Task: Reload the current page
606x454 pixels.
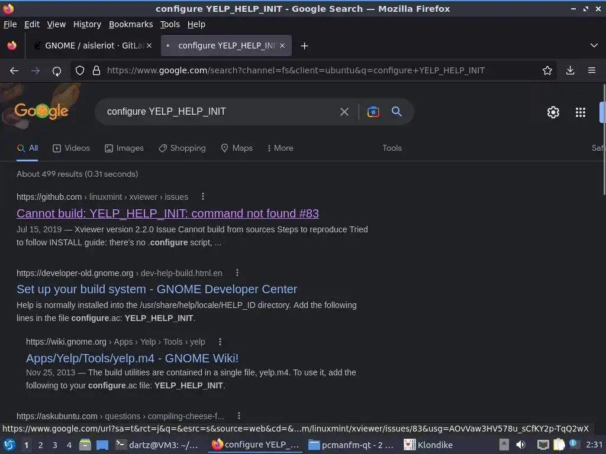Action: 57,71
